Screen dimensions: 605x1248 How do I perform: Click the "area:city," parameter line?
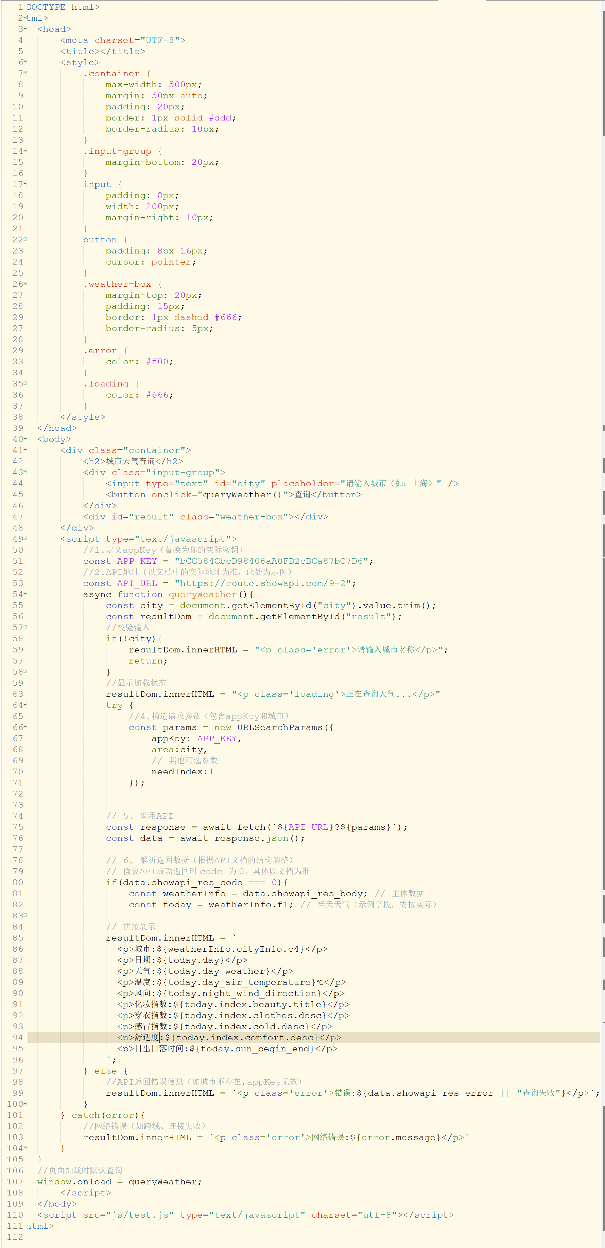[180, 749]
